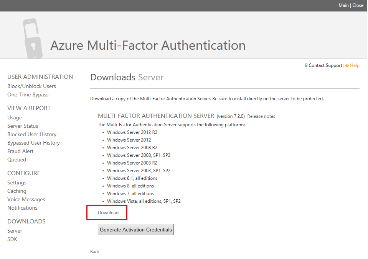Open Settings under CONFIGURE
Viewport: 368px width, 259px height.
(17, 182)
